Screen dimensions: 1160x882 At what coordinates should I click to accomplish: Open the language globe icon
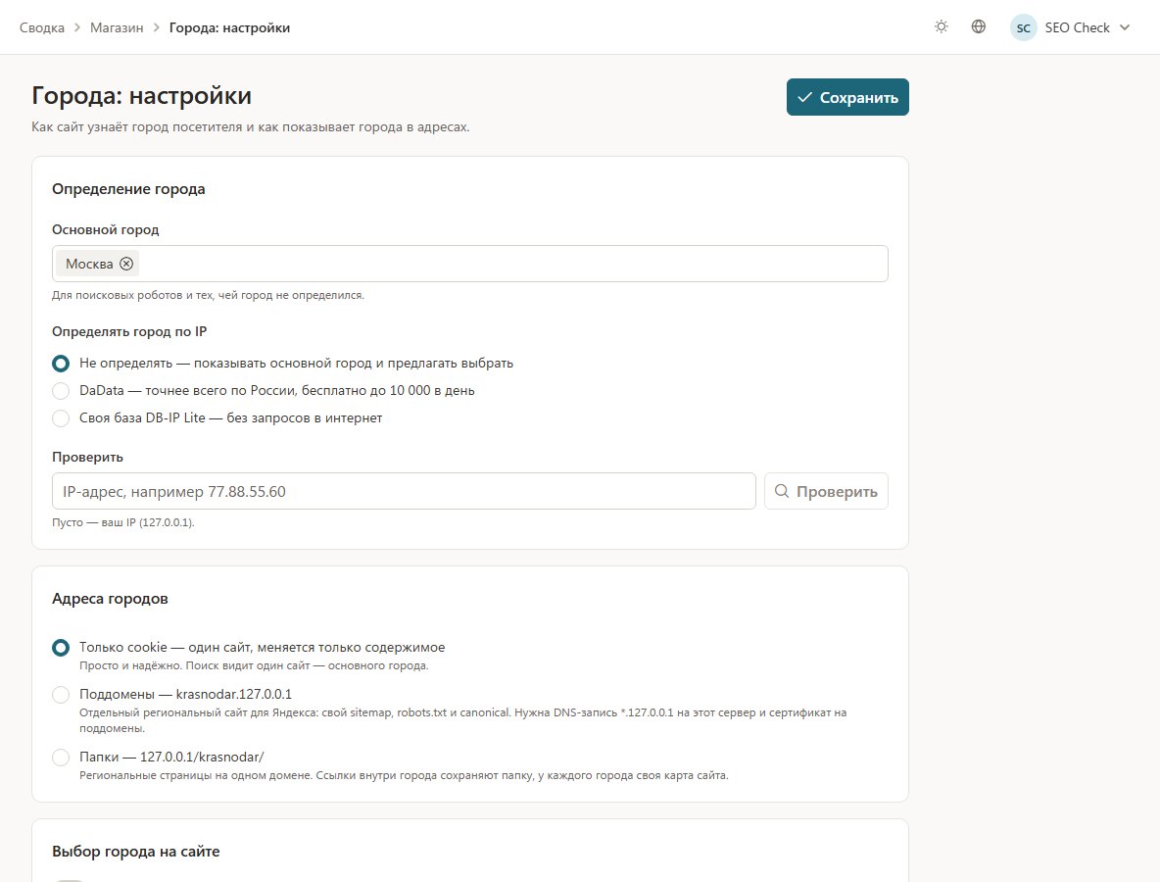978,27
